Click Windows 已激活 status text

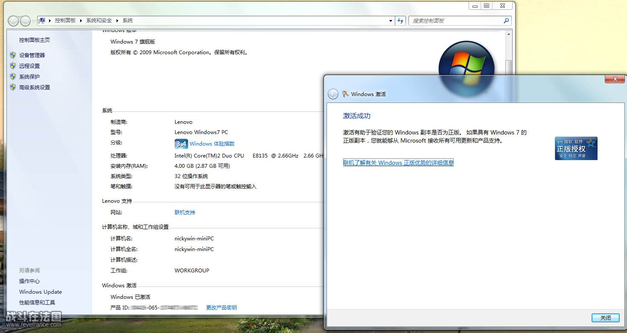[x=130, y=297]
